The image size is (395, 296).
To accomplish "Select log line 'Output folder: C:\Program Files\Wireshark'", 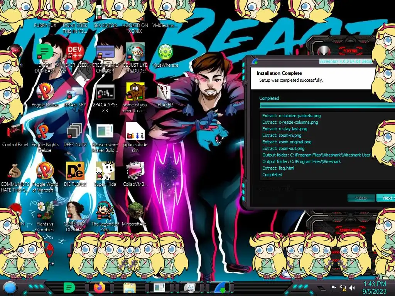I will [302, 161].
